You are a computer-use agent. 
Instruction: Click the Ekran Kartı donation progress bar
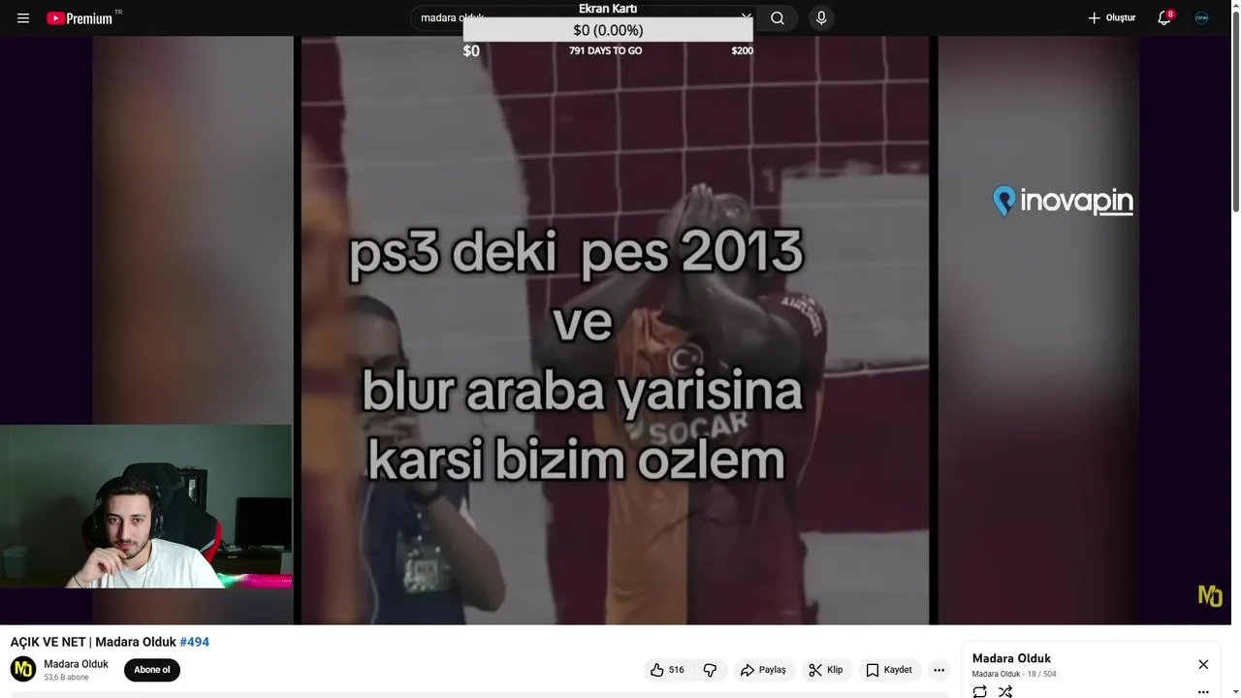tap(608, 30)
